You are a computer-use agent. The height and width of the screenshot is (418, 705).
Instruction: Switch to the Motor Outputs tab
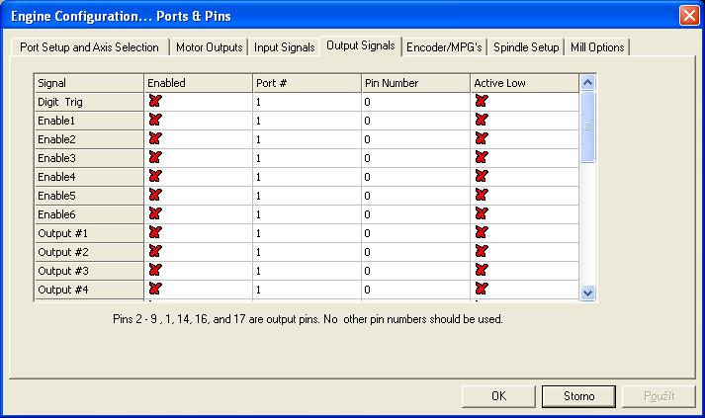point(208,47)
